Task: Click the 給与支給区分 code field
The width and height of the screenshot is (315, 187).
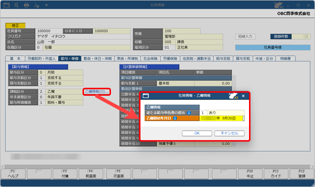Action: (42, 78)
